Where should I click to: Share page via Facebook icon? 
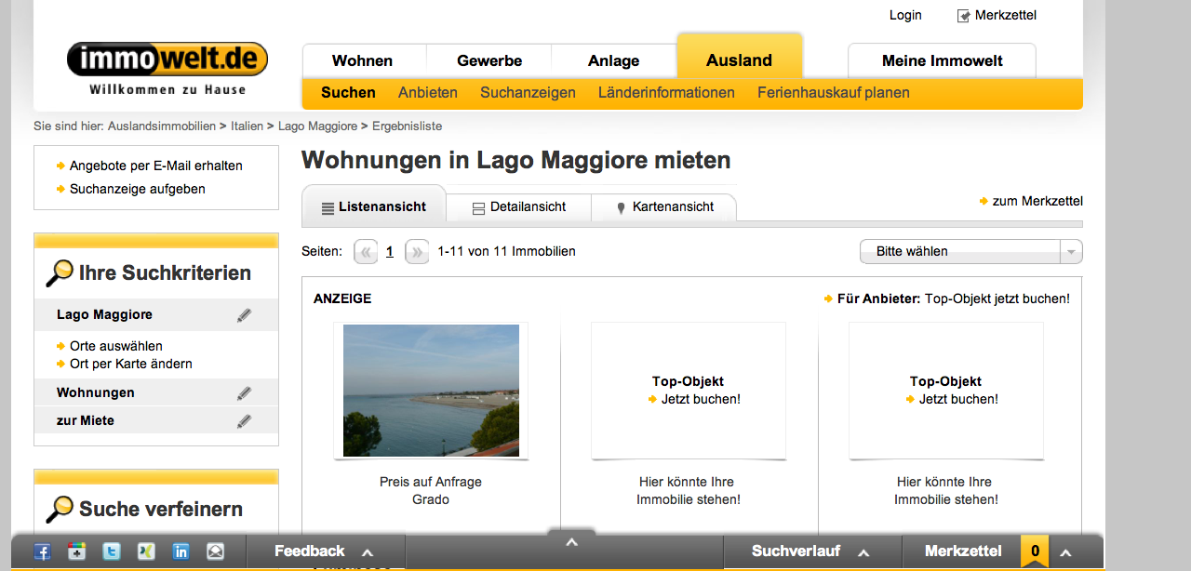pos(42,551)
